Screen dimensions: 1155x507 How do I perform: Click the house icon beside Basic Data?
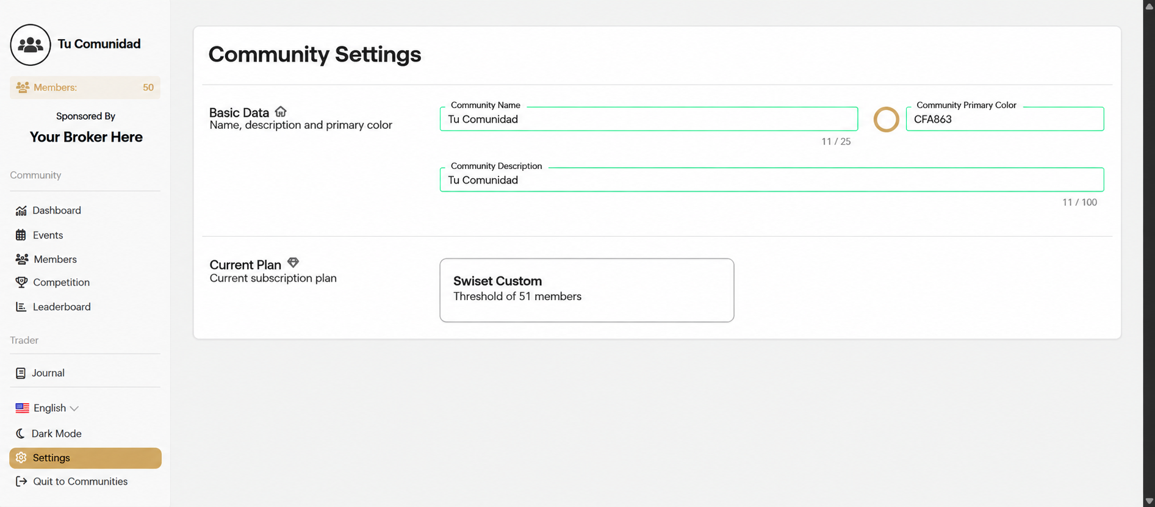[281, 112]
